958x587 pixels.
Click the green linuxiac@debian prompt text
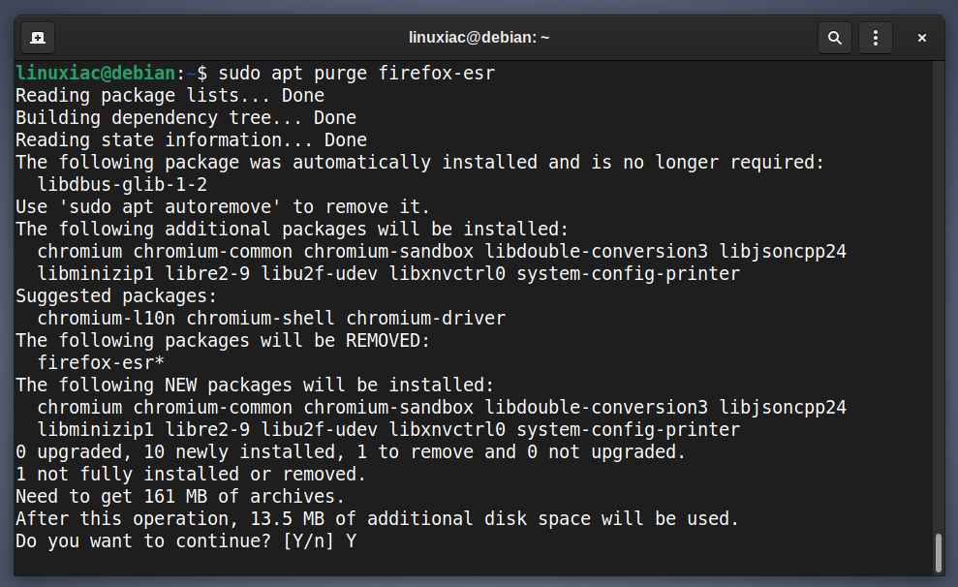click(96, 74)
